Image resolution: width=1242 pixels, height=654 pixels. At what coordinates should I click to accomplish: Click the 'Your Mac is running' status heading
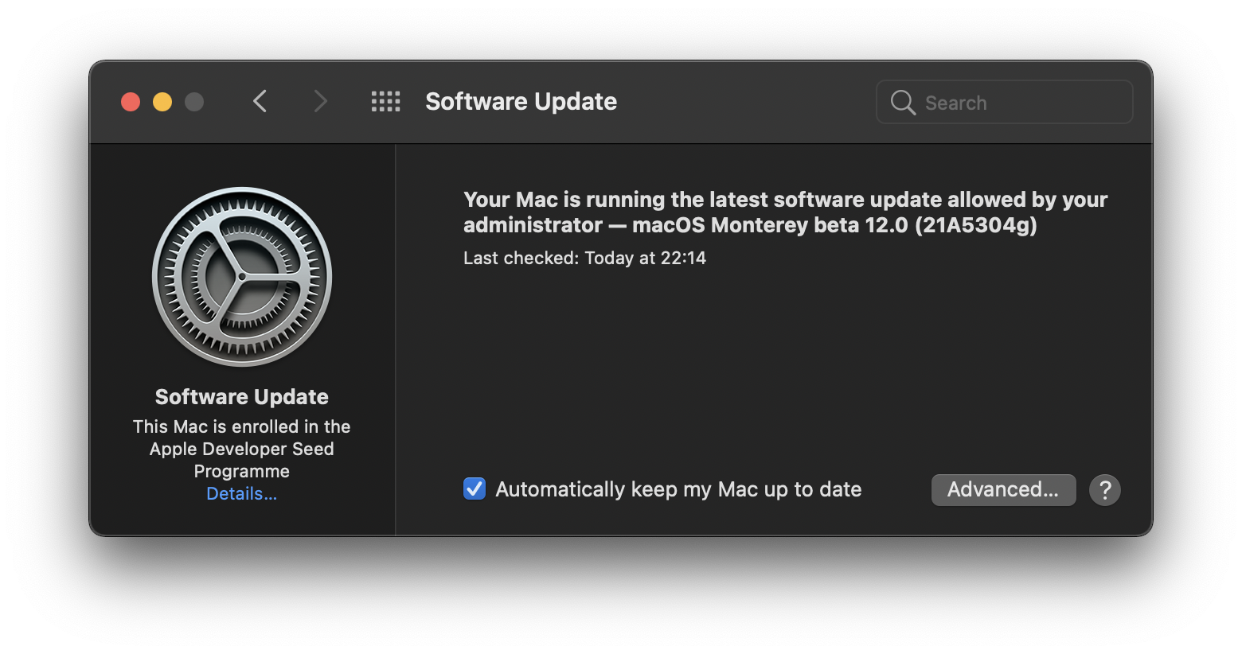point(785,212)
